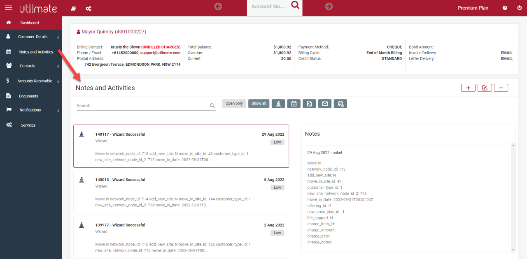Click the add note plus button
Image resolution: width=527 pixels, height=259 pixels.
coord(468,88)
